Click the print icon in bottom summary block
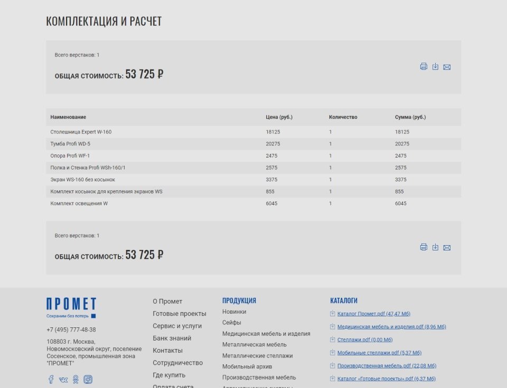507x388 pixels. (424, 247)
